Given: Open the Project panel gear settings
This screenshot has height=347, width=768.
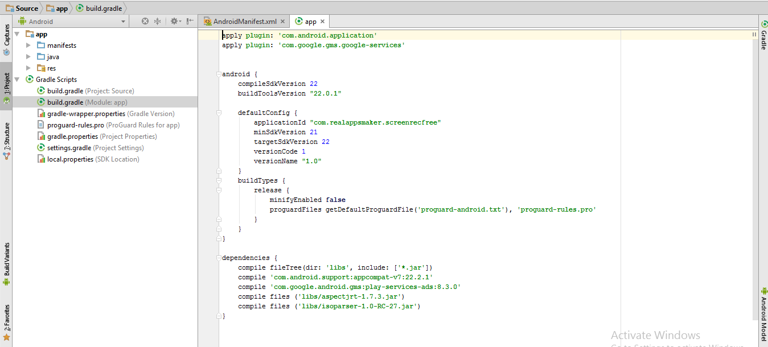Looking at the screenshot, I should click(x=175, y=21).
